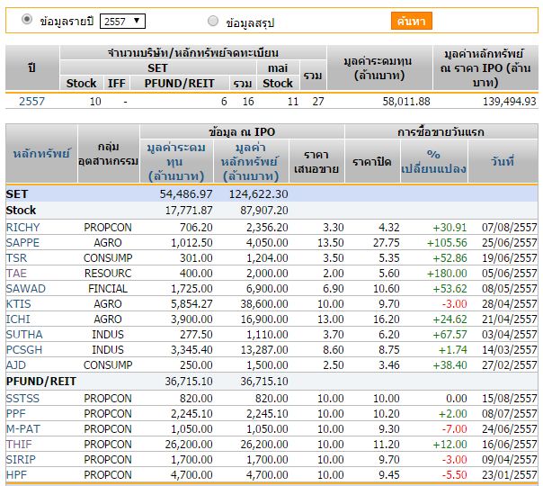Click the RESOURC industry cell for TAE
Viewport: 543px width, 486px height.
[108, 274]
